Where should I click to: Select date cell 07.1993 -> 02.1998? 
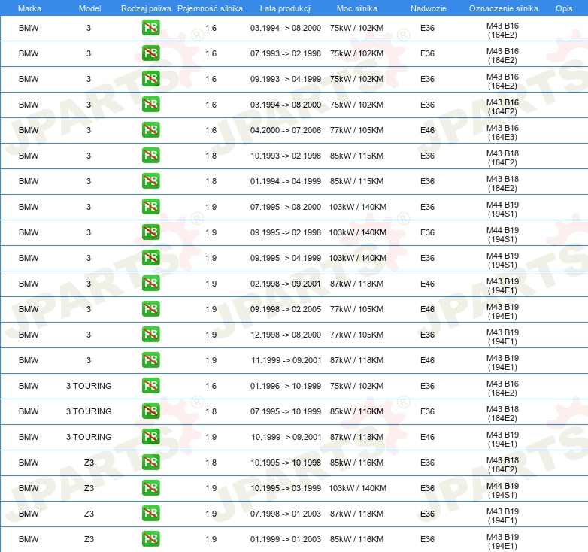[x=286, y=53]
